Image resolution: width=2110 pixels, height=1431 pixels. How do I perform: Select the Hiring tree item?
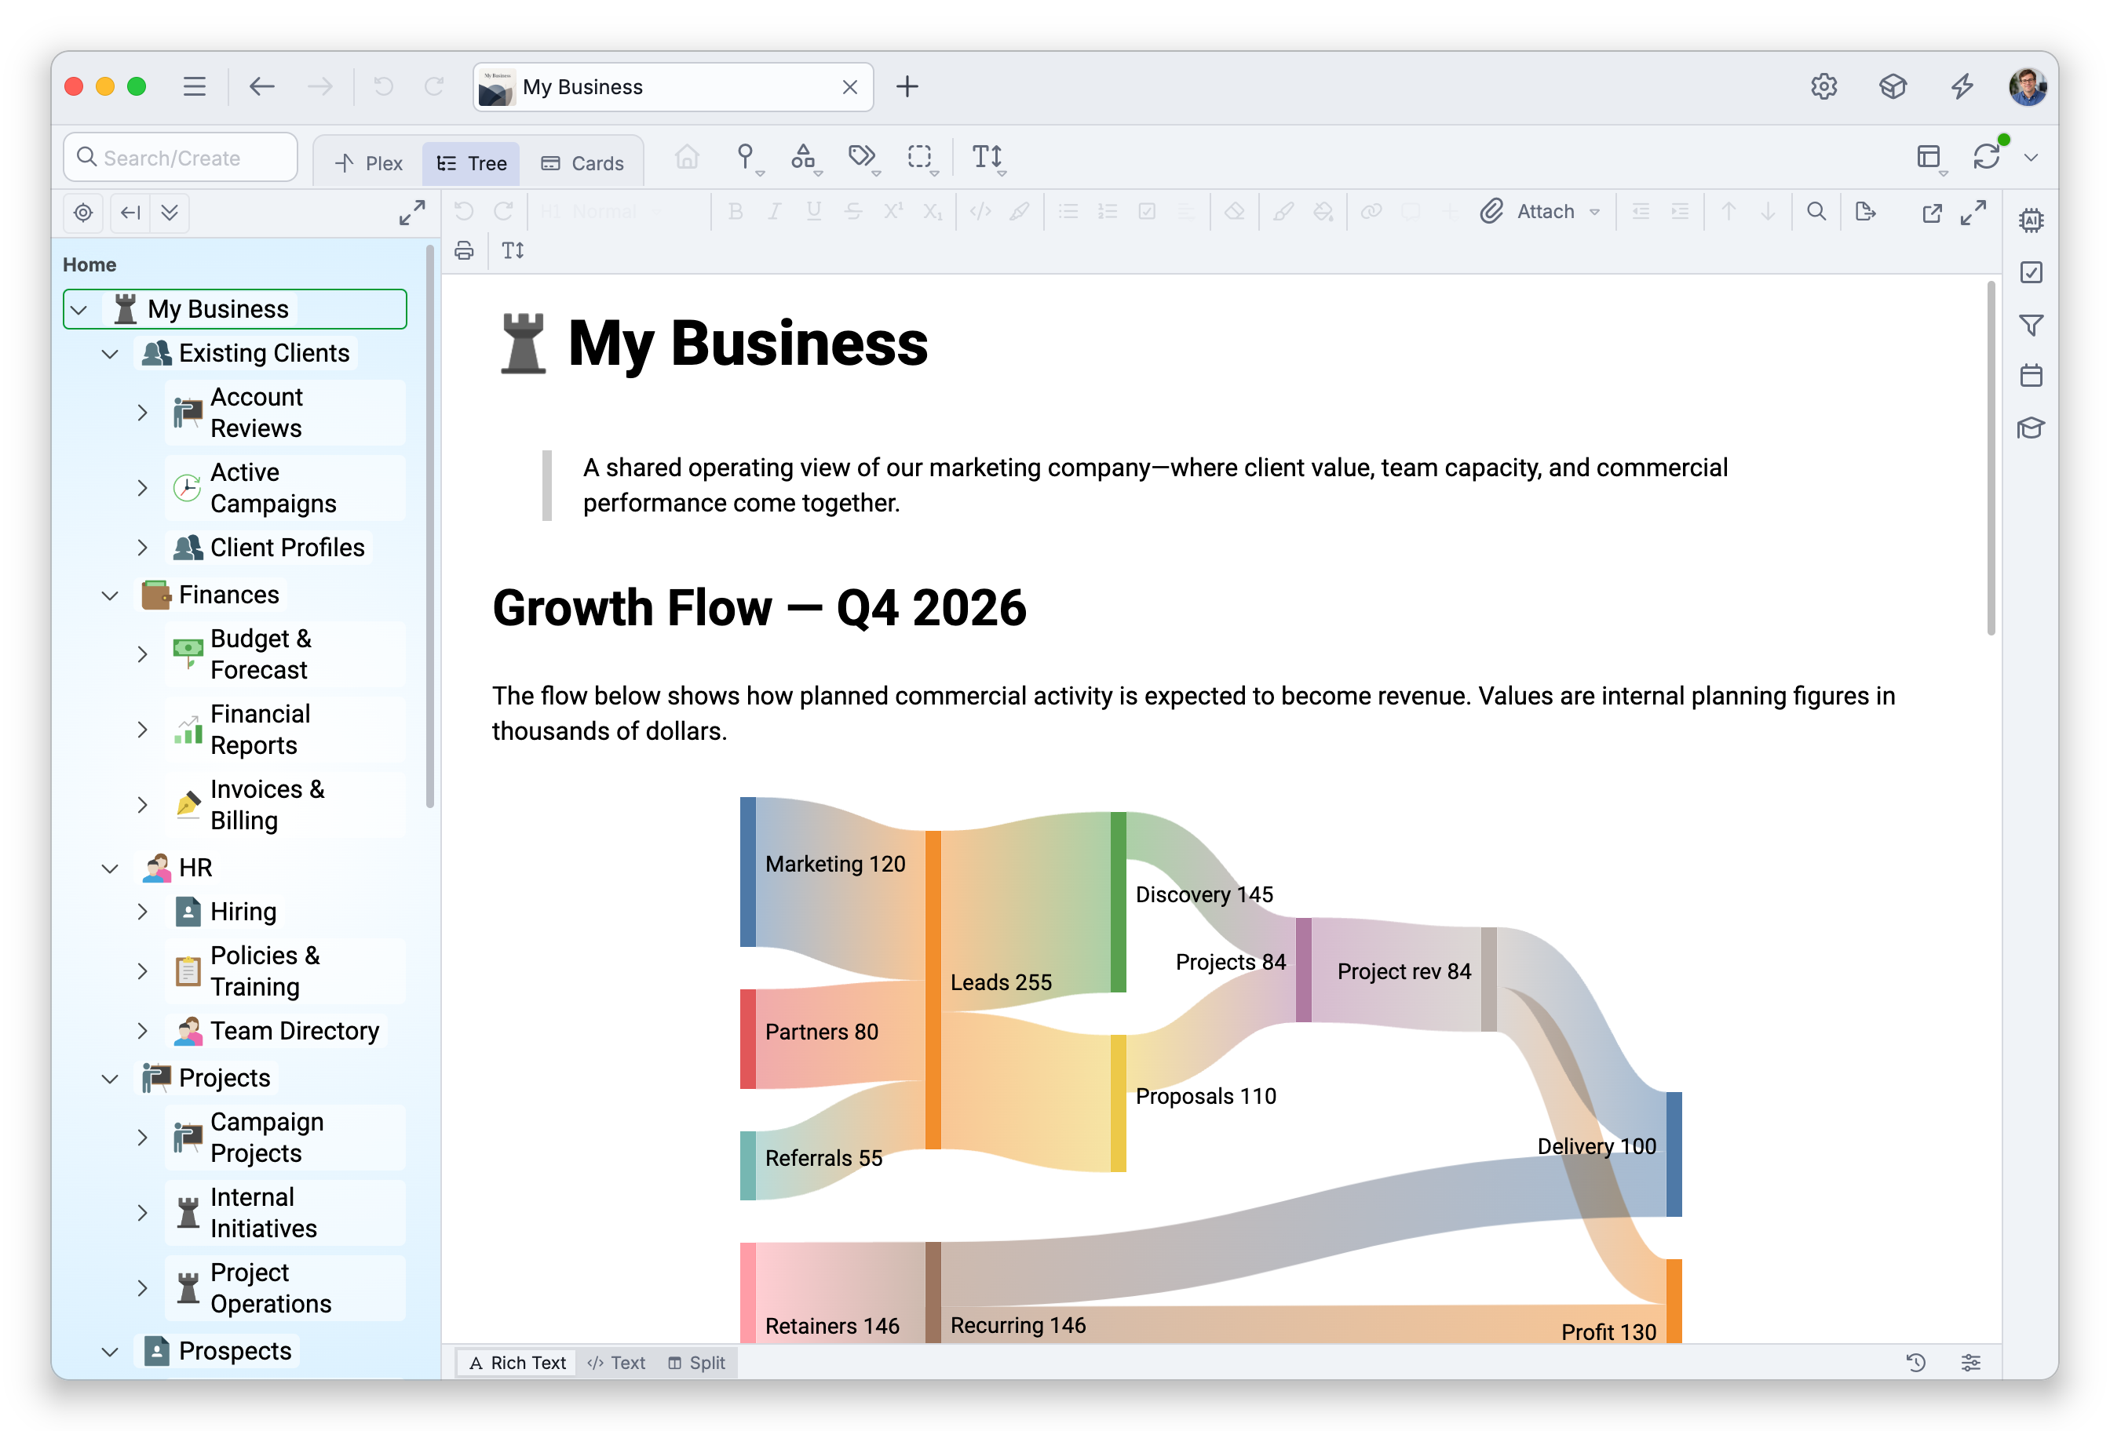click(x=243, y=912)
